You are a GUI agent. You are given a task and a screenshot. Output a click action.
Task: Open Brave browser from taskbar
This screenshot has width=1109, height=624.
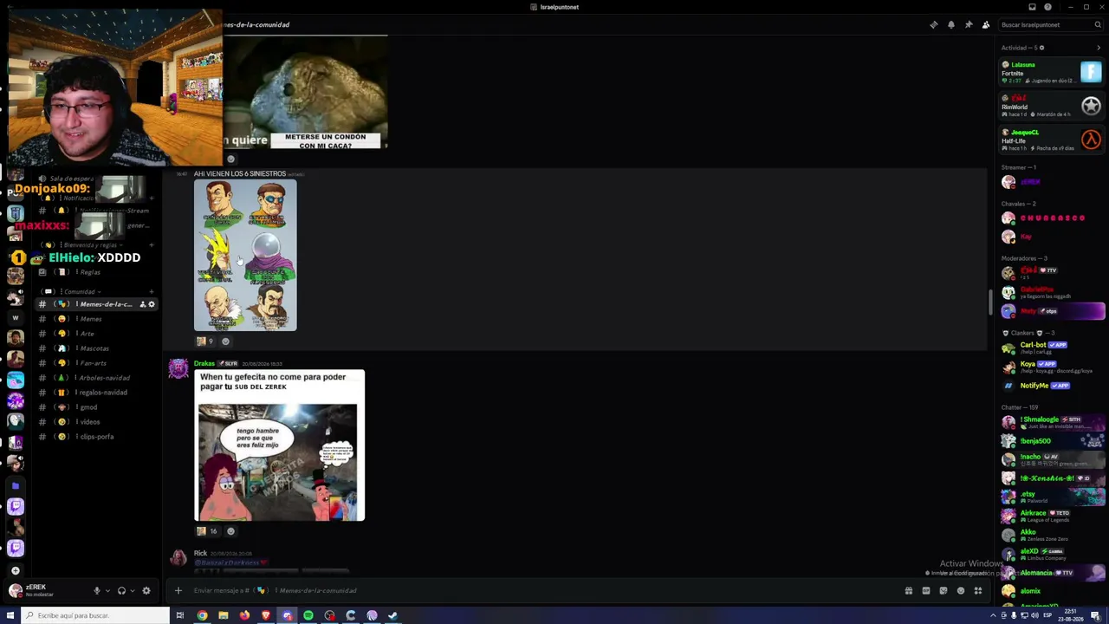click(266, 615)
